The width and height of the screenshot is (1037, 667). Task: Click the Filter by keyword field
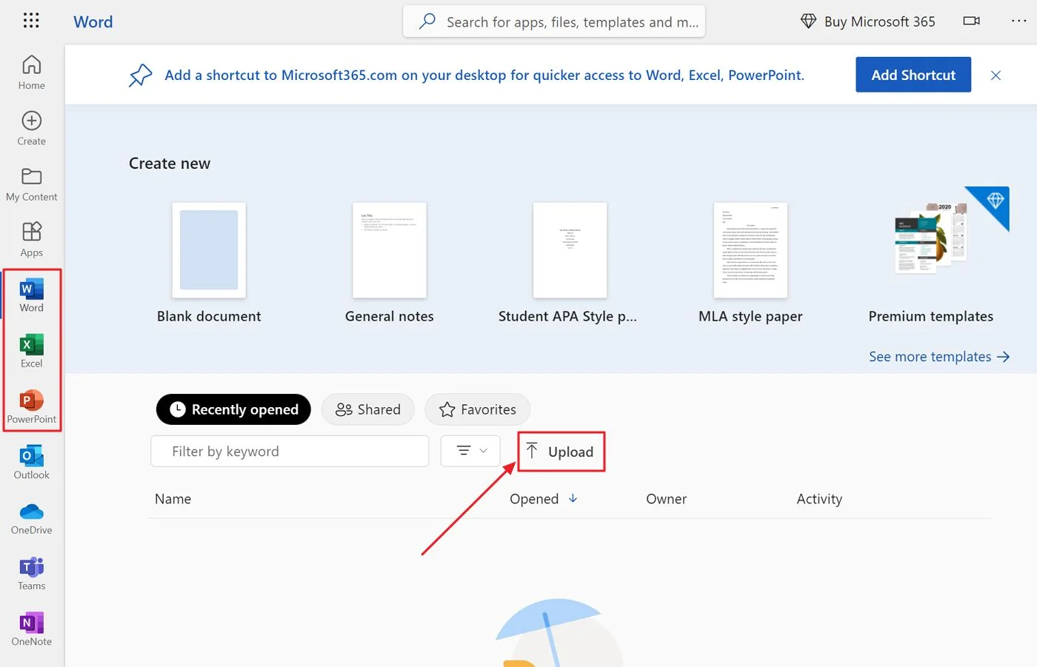[290, 451]
